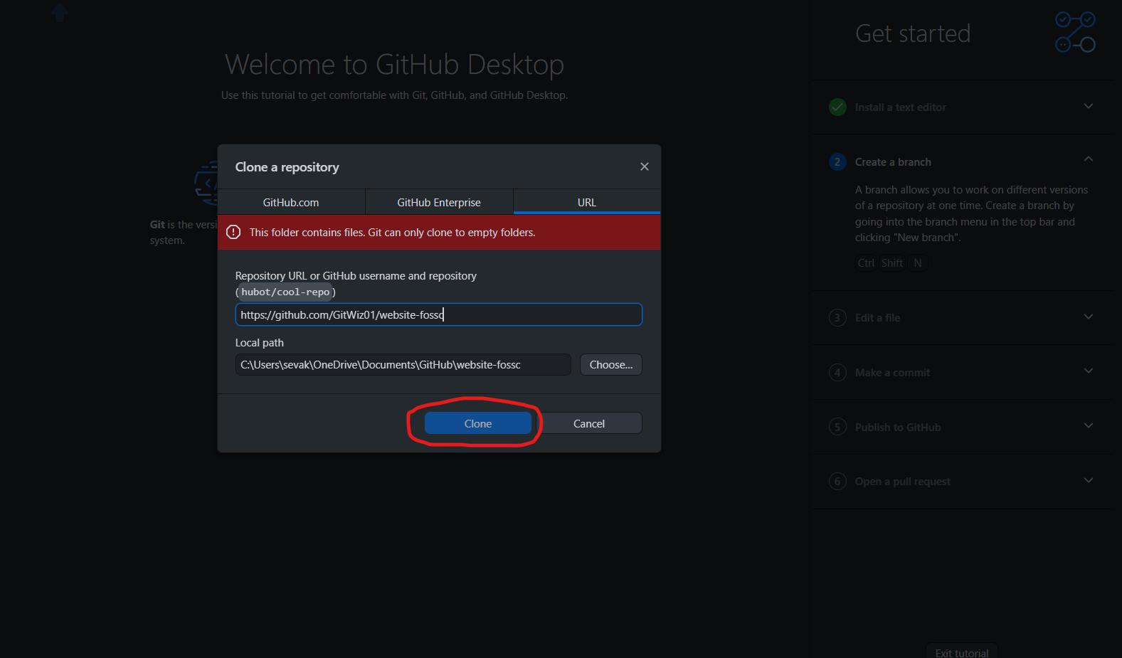Screen dimensions: 1122x658
Task: Click the blue up-arrow icon at top left
Action: (x=60, y=12)
